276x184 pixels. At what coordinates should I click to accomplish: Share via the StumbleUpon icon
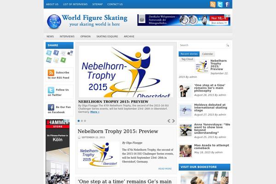[x=49, y=60]
